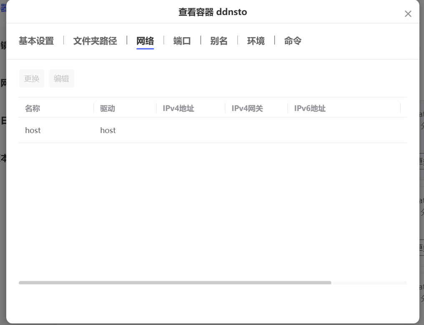424x325 pixels.
Task: Go to the 端口 tab
Action: (182, 41)
